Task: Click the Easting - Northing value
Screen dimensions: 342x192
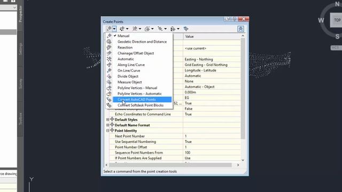Action: [212, 59]
